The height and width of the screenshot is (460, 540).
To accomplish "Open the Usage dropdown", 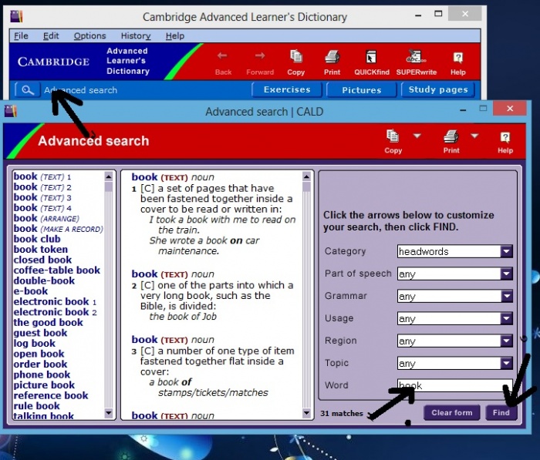I will click(506, 318).
